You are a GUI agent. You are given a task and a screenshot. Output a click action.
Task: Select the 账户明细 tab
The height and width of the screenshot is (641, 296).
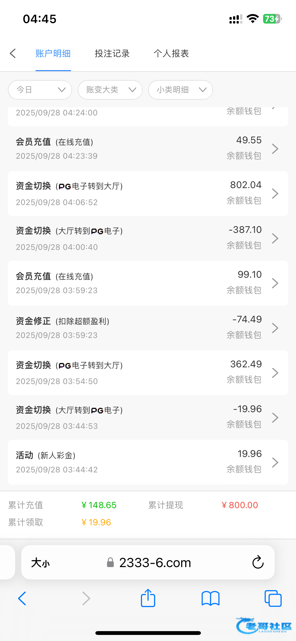click(53, 53)
